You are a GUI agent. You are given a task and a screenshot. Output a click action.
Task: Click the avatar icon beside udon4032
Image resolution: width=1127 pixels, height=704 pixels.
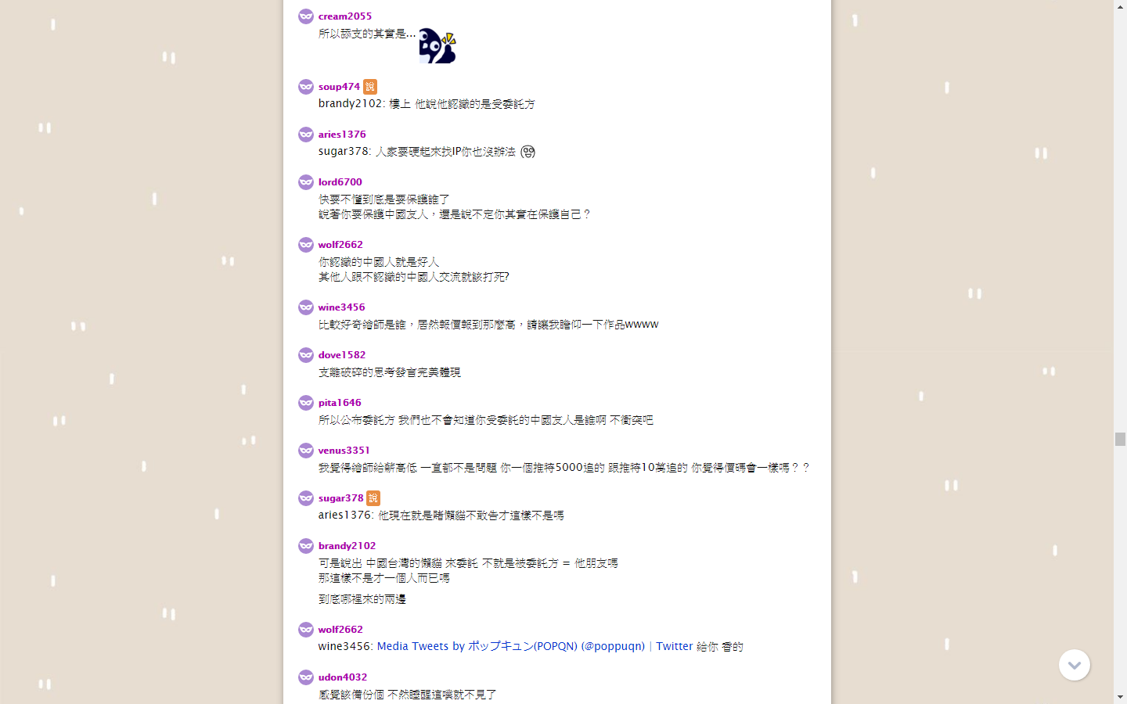pyautogui.click(x=306, y=677)
